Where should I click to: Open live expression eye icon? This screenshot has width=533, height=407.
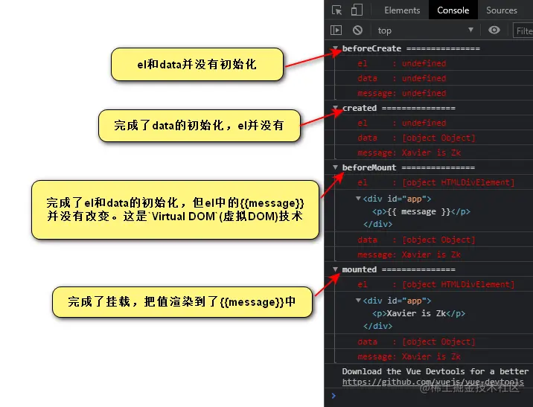494,31
